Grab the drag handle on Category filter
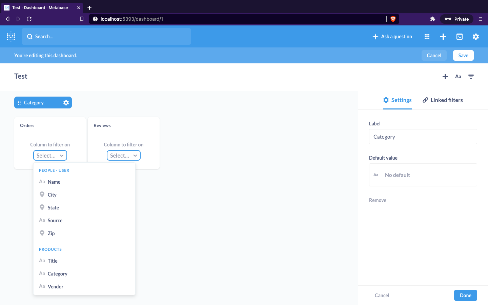This screenshot has height=305, width=488. 19,103
